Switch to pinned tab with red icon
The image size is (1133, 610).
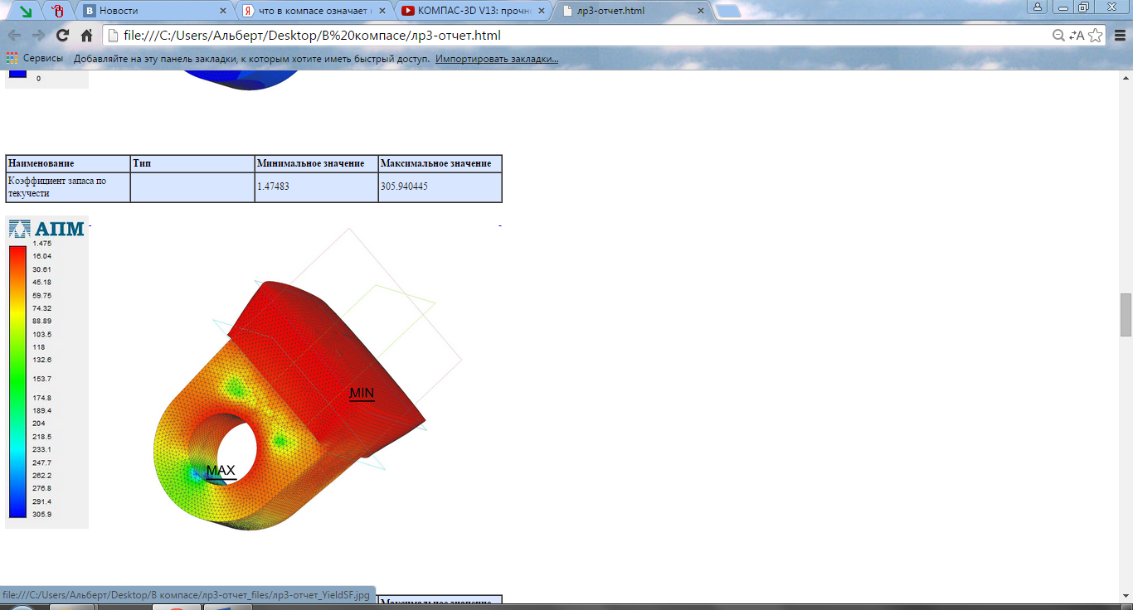(57, 12)
